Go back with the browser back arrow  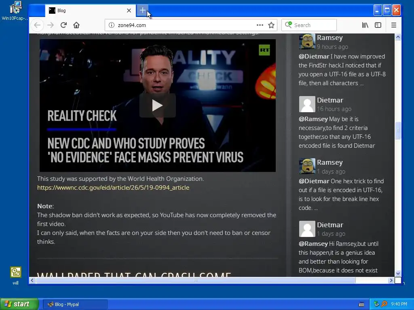tap(37, 25)
